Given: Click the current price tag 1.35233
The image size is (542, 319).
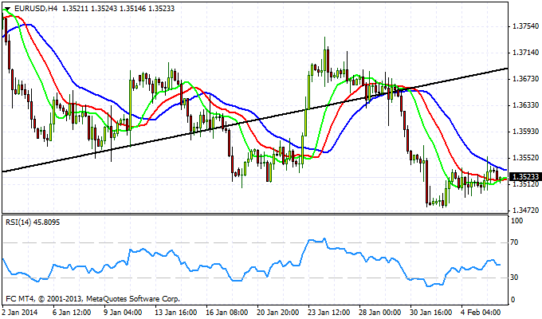Looking at the screenshot, I should [x=525, y=177].
